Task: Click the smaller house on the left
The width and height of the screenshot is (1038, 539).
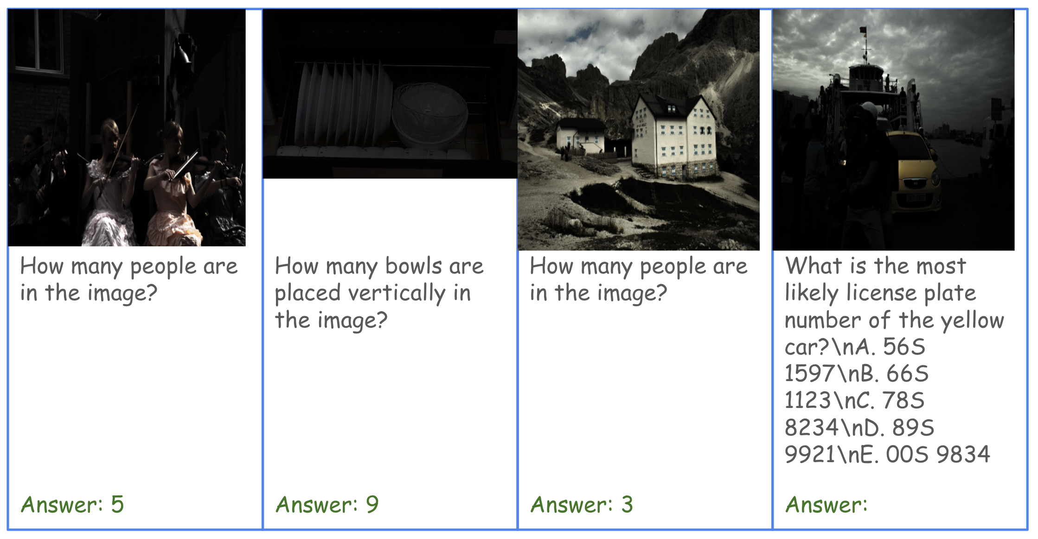Action: pos(581,137)
